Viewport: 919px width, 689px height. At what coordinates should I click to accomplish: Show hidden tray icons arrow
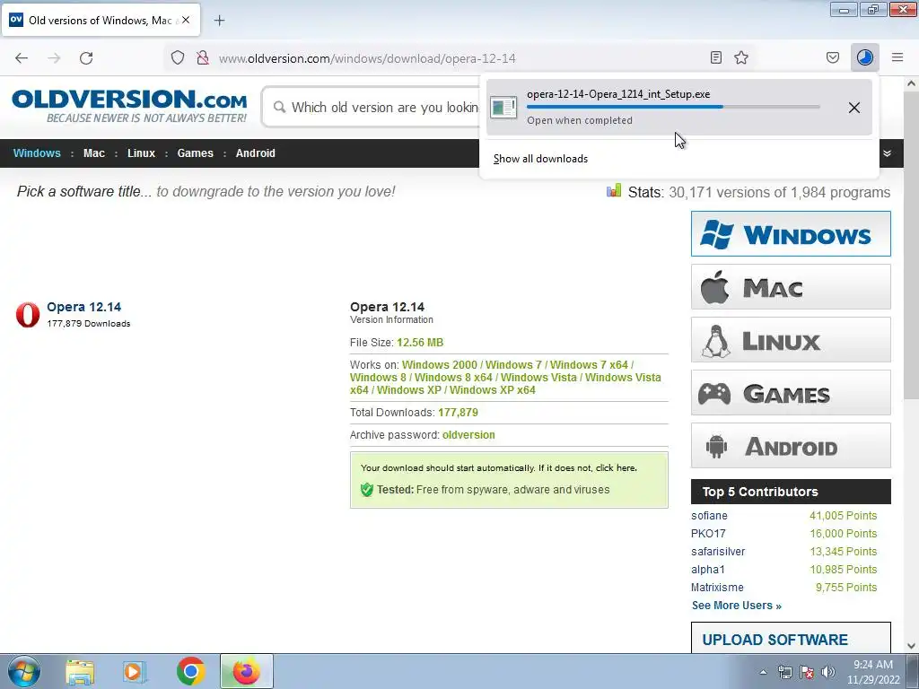(x=763, y=672)
